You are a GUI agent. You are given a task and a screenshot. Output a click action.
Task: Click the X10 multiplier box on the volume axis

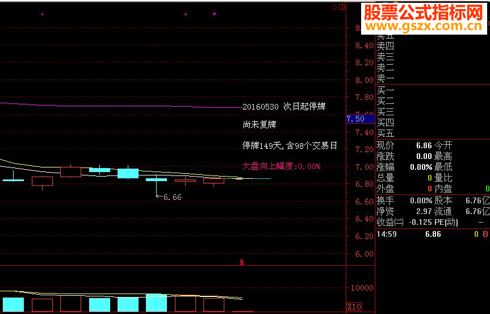point(354,307)
